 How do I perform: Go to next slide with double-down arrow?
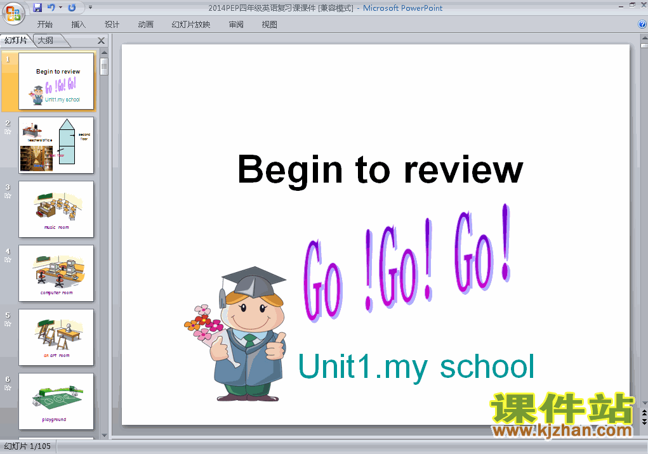(x=644, y=422)
